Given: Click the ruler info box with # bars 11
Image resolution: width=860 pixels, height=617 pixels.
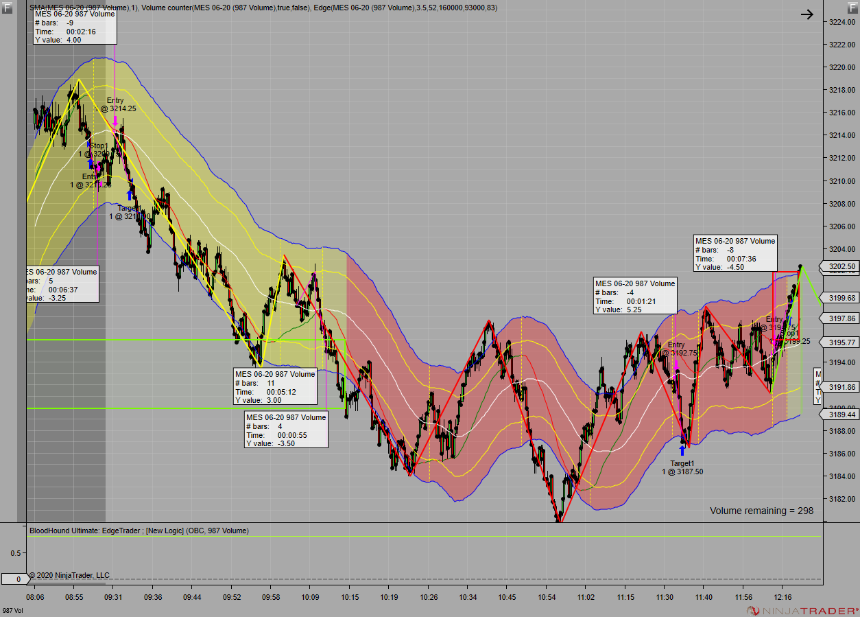Looking at the screenshot, I should (276, 387).
